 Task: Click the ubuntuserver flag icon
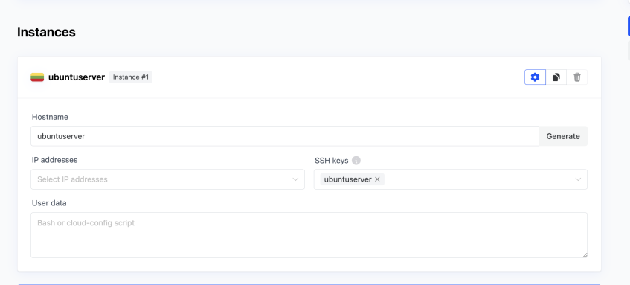coord(37,77)
